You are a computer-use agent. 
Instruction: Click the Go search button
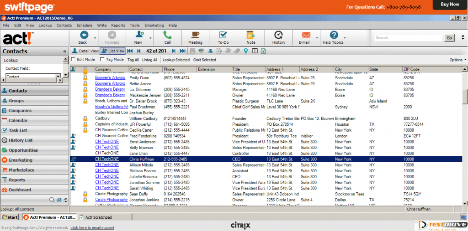click(x=449, y=38)
